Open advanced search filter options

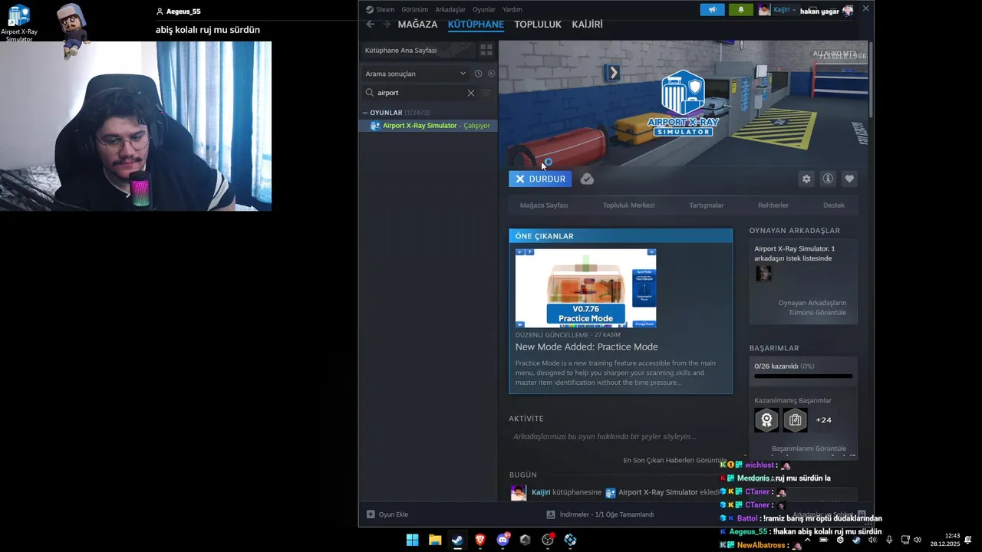click(x=486, y=93)
